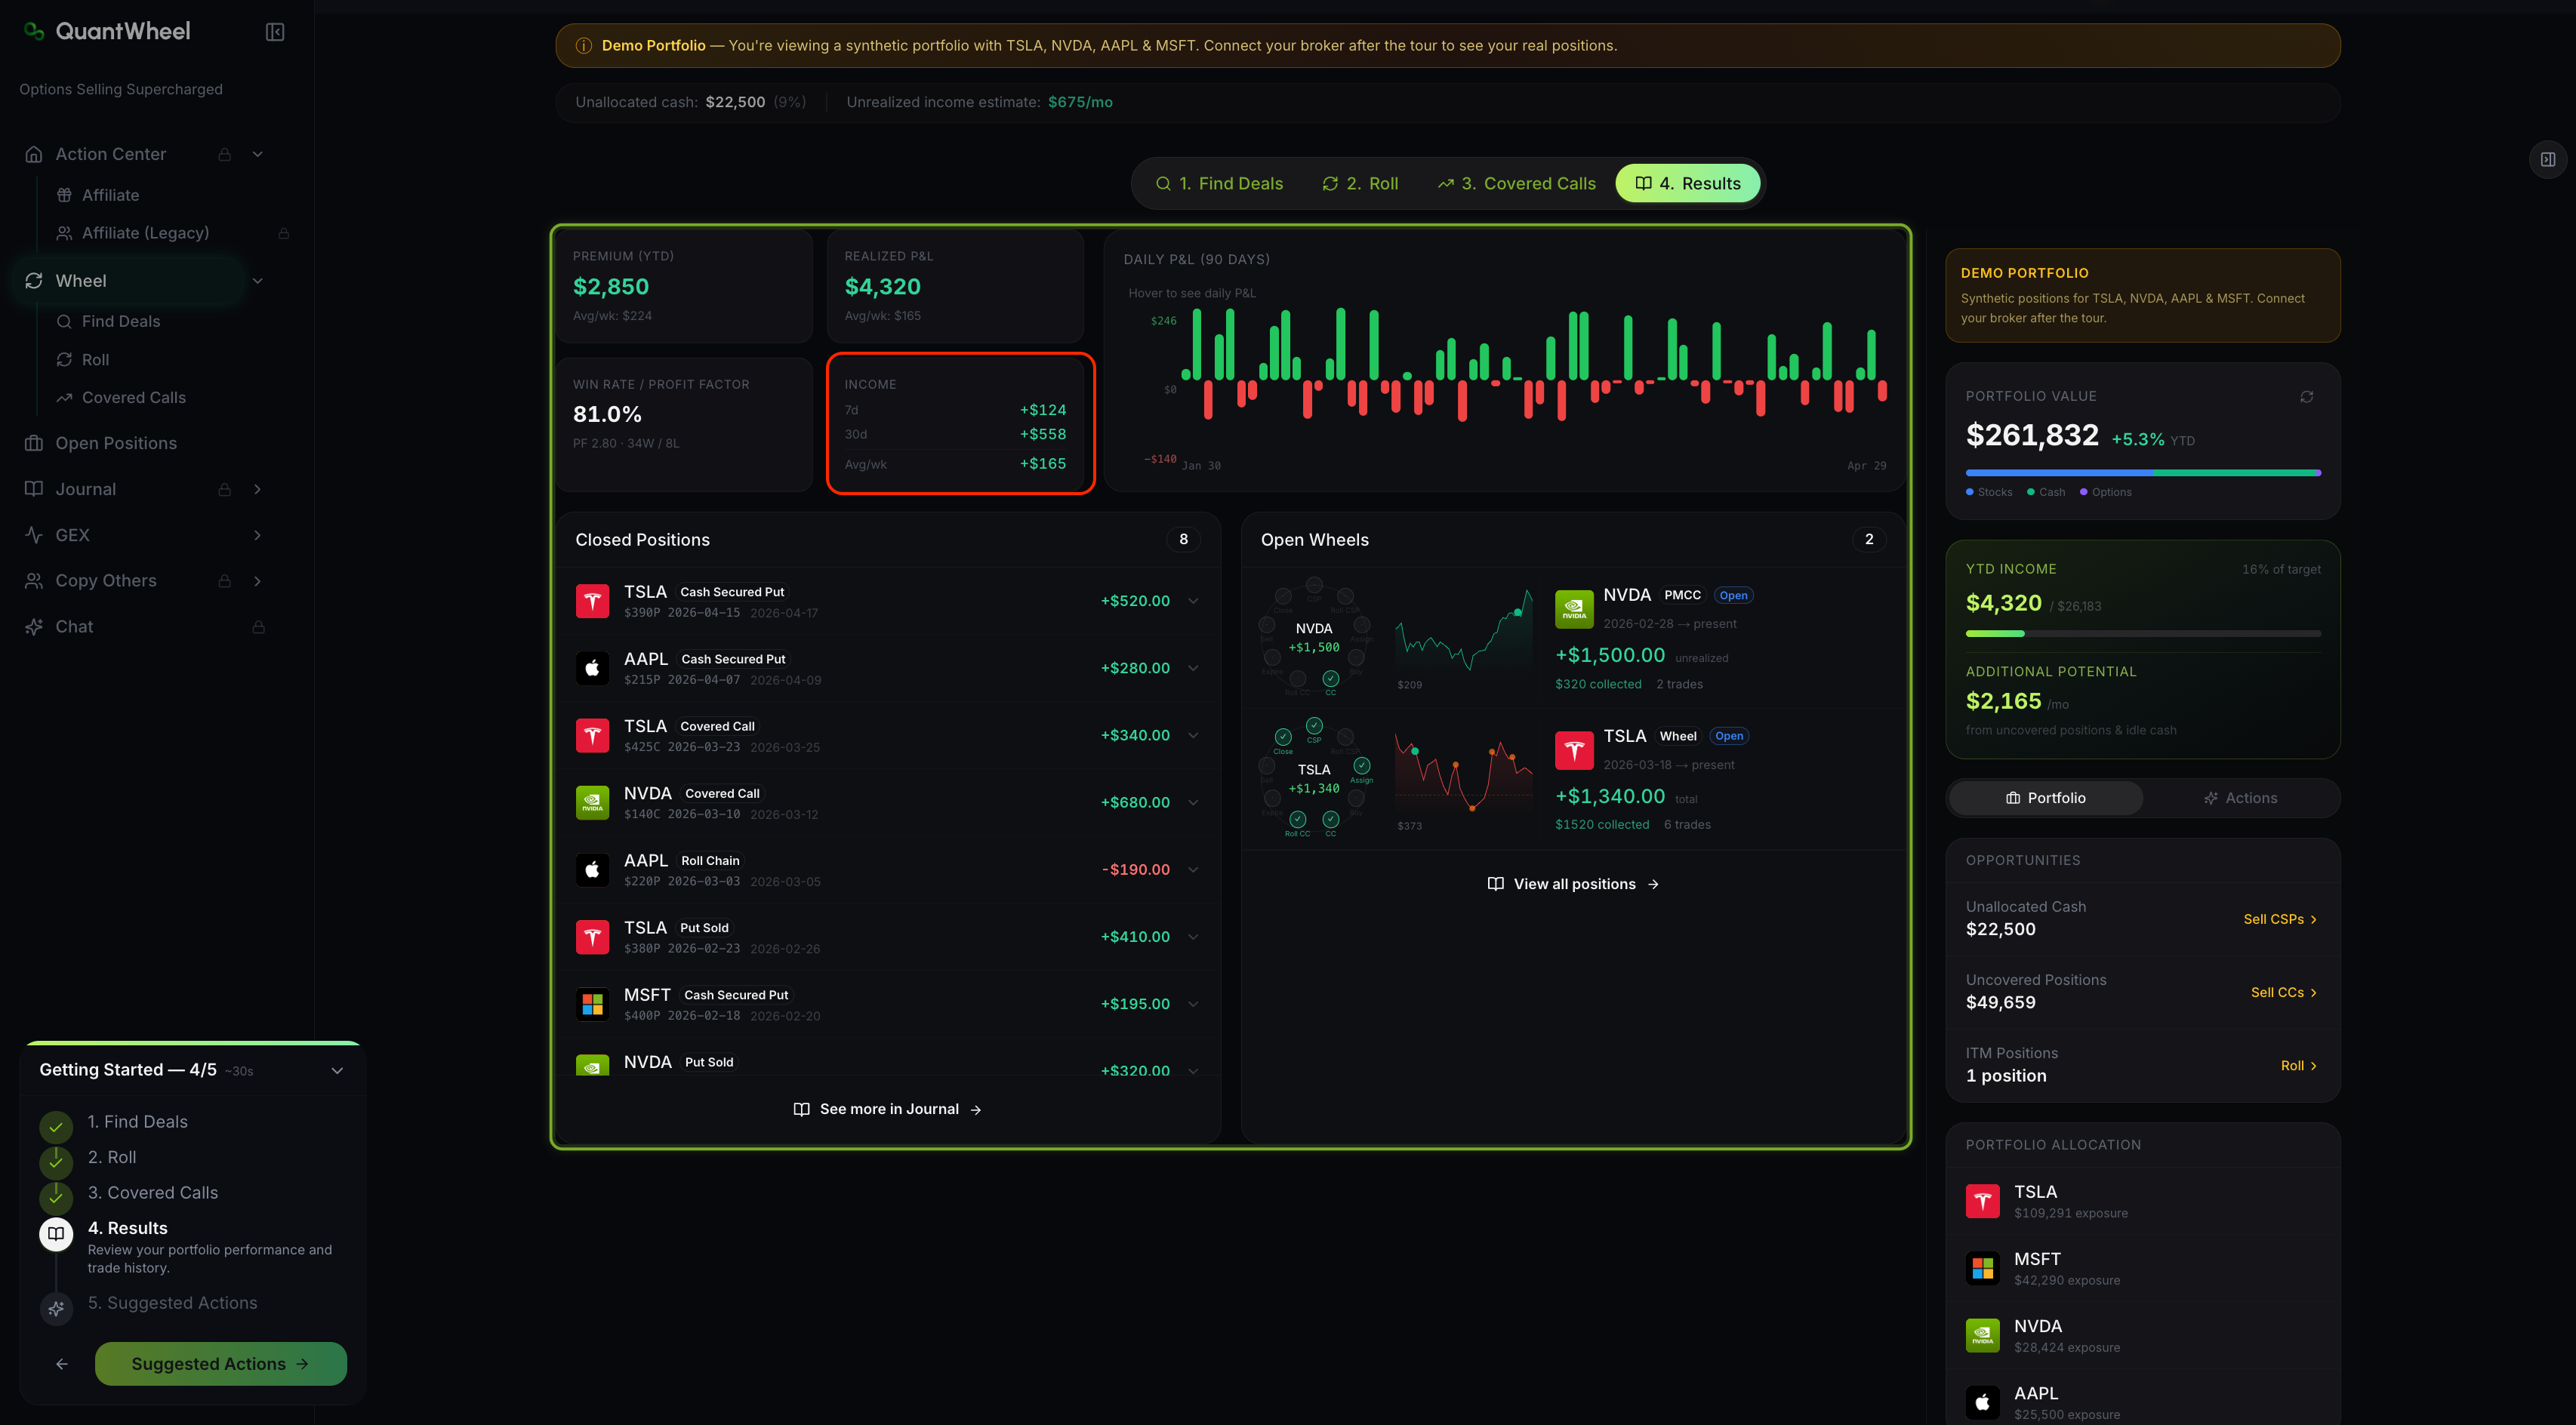The width and height of the screenshot is (2576, 1425).
Task: Click the NVDA logo in Portfolio Allocation
Action: coord(1982,1335)
